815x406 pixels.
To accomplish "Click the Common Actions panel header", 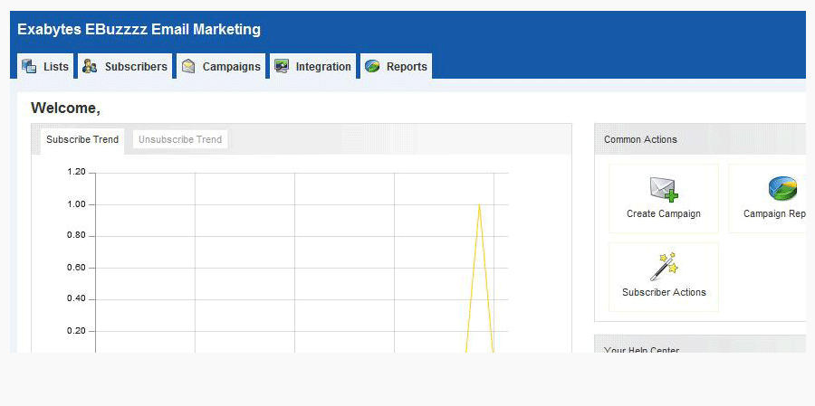I will (640, 139).
